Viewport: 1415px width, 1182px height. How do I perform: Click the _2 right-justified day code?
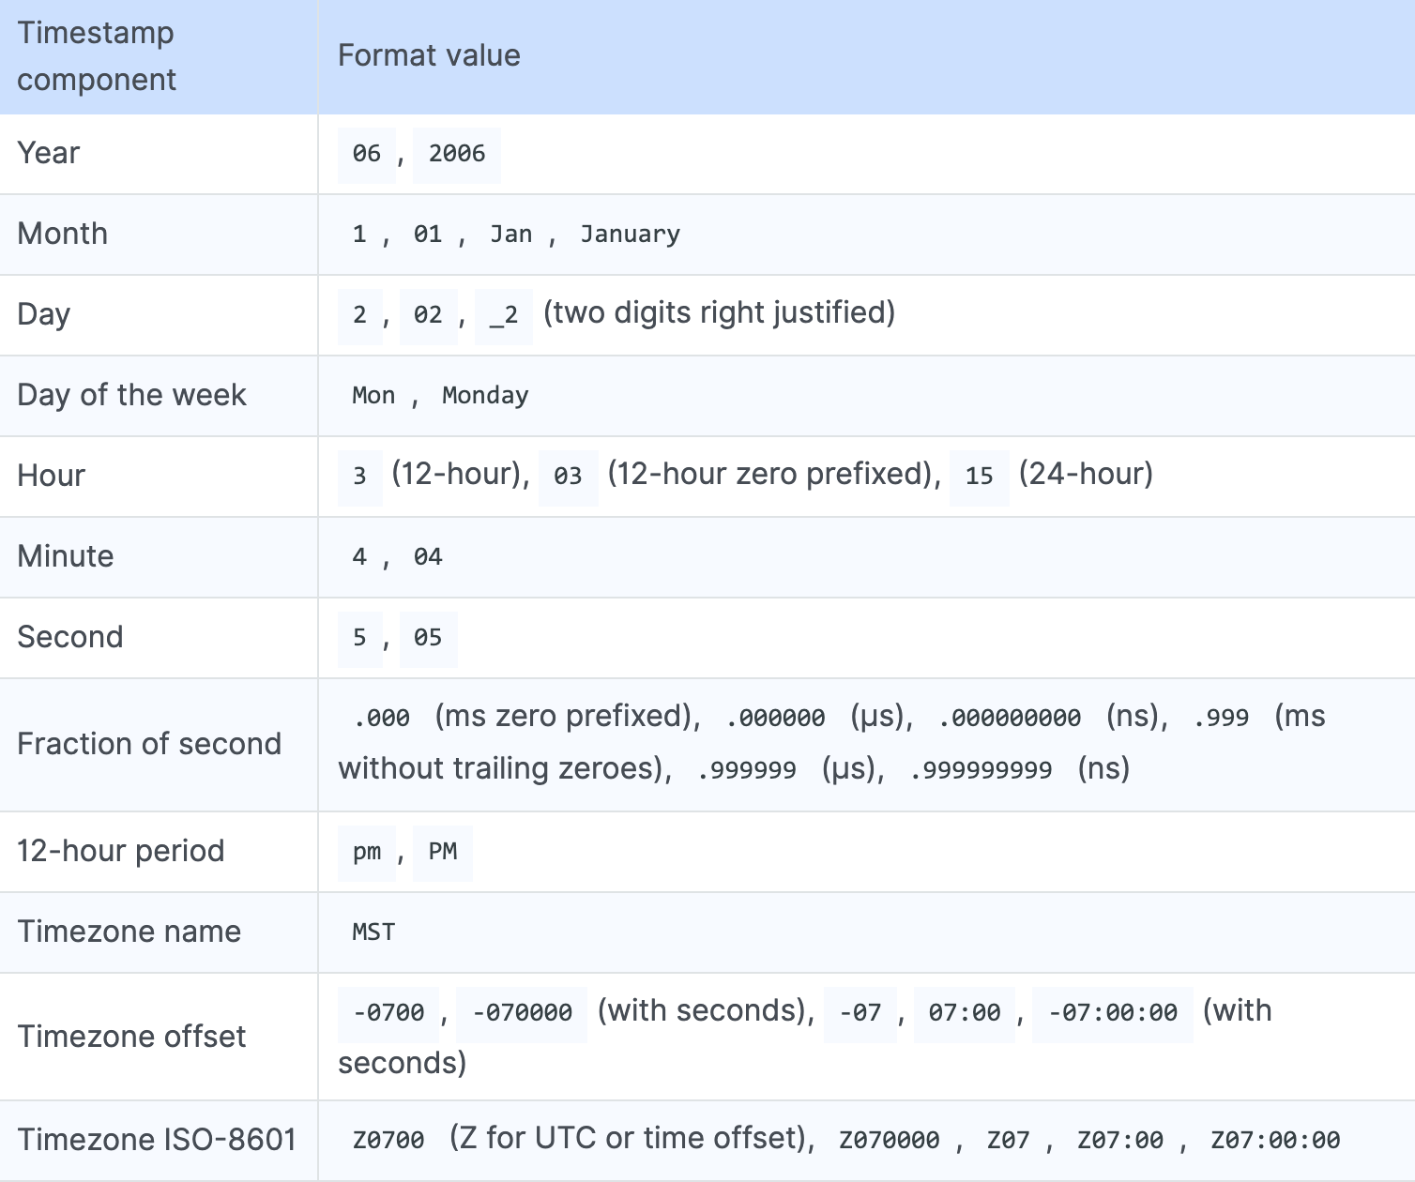504,315
